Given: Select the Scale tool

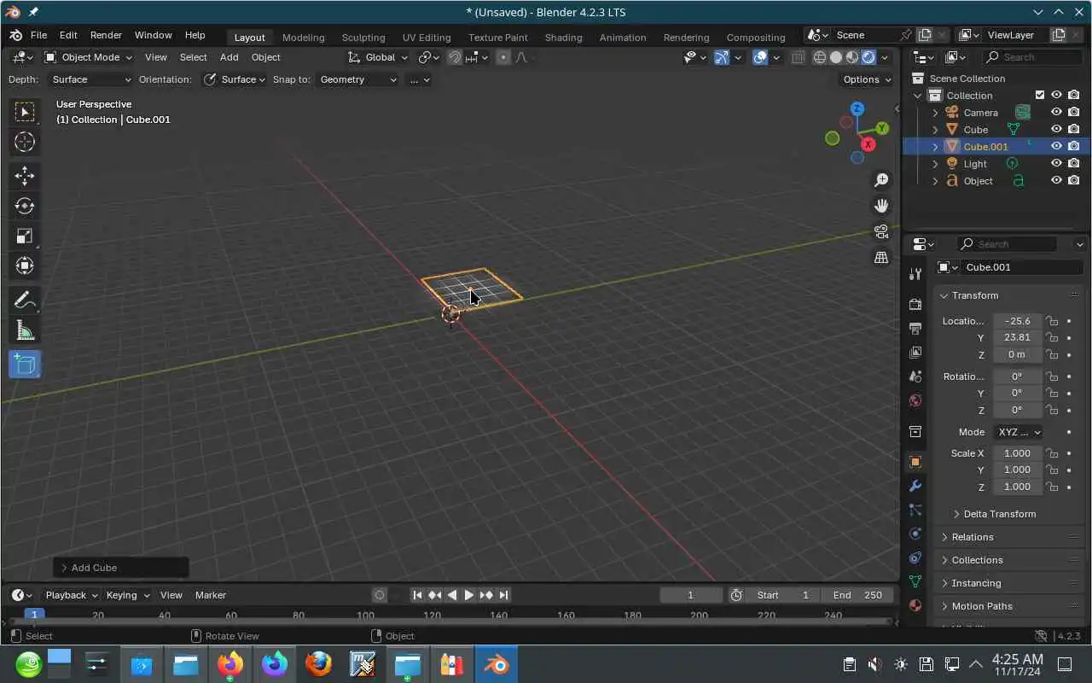Looking at the screenshot, I should 24,236.
